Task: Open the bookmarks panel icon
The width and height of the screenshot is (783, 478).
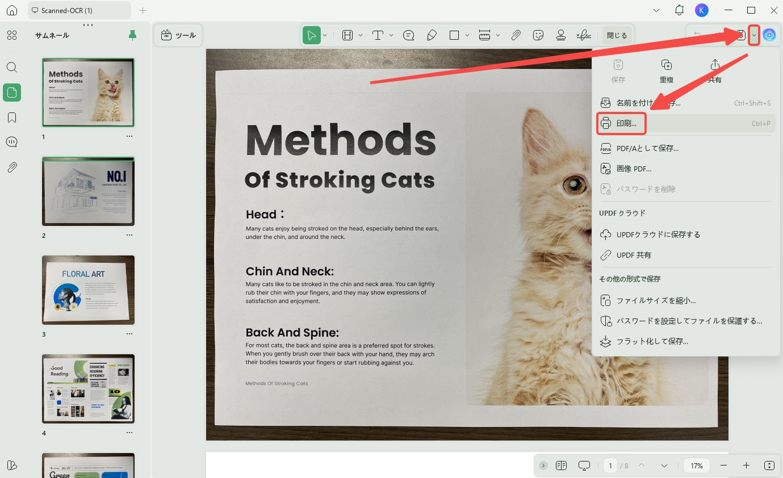Action: click(x=12, y=117)
